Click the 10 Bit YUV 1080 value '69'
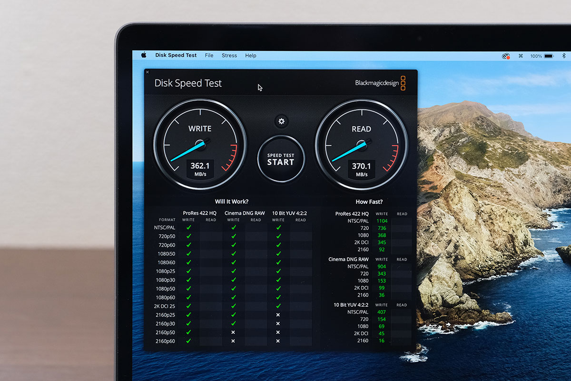The height and width of the screenshot is (381, 571). (382, 326)
